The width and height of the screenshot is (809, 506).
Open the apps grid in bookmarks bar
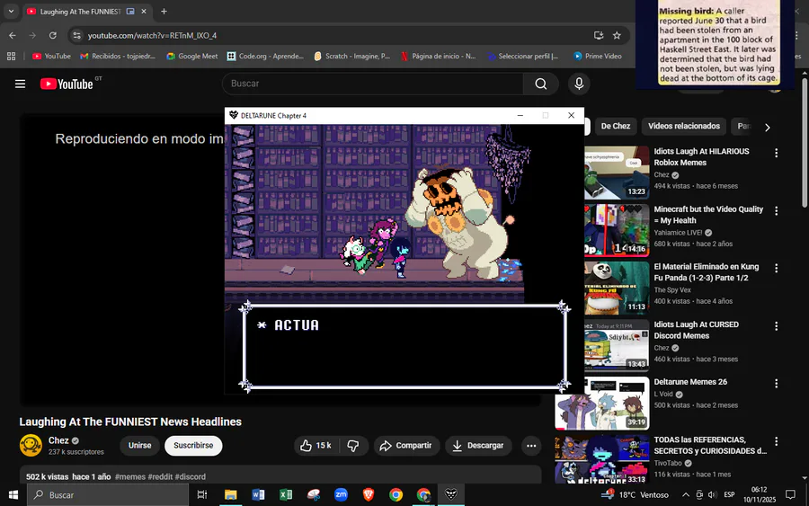(11, 57)
